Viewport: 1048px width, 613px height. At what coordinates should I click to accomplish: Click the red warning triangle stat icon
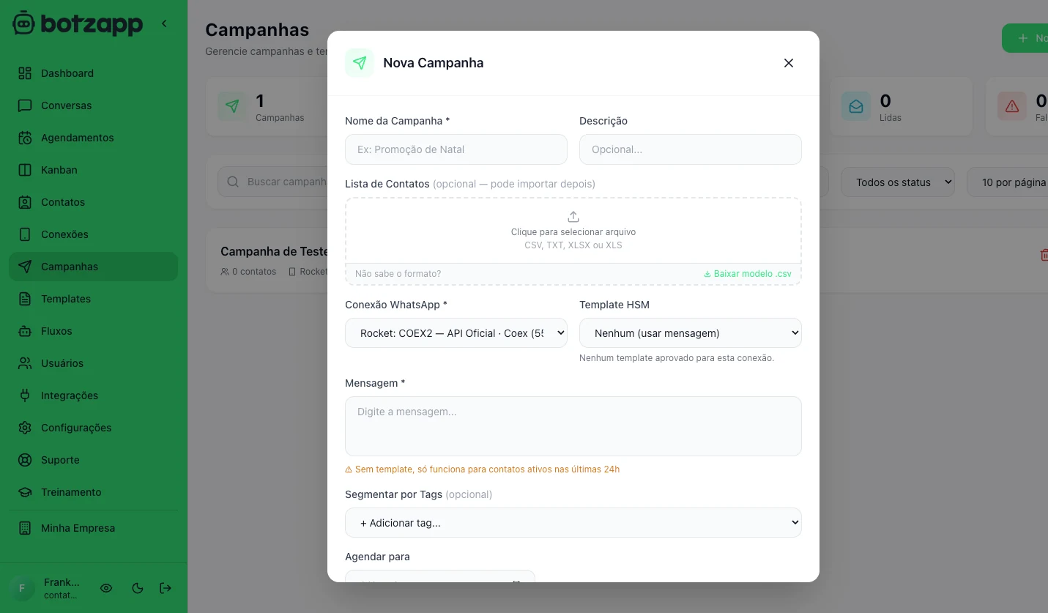tap(1012, 106)
